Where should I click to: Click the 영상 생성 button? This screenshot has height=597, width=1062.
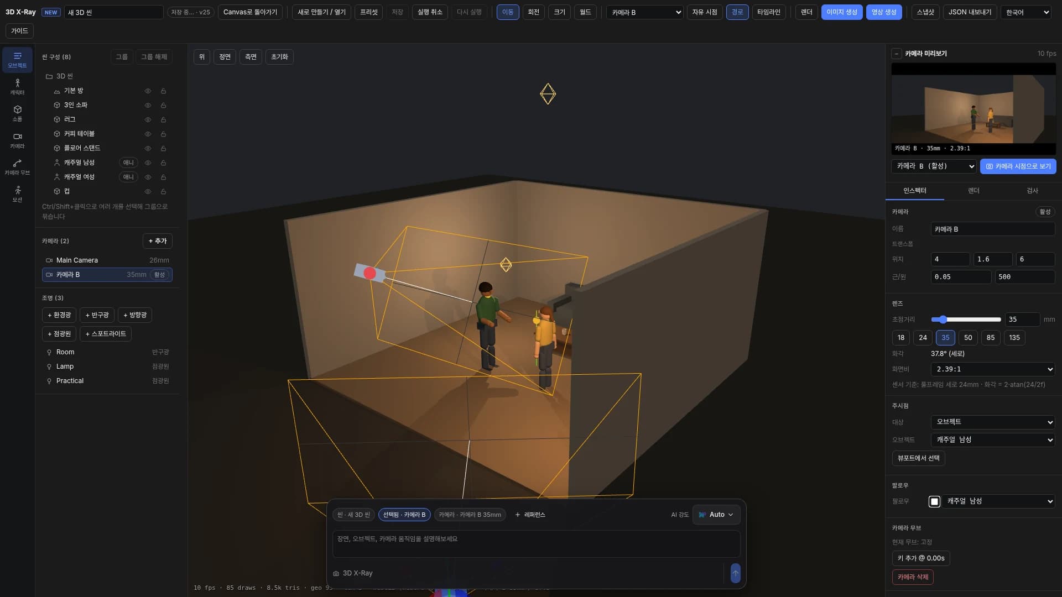point(884,12)
